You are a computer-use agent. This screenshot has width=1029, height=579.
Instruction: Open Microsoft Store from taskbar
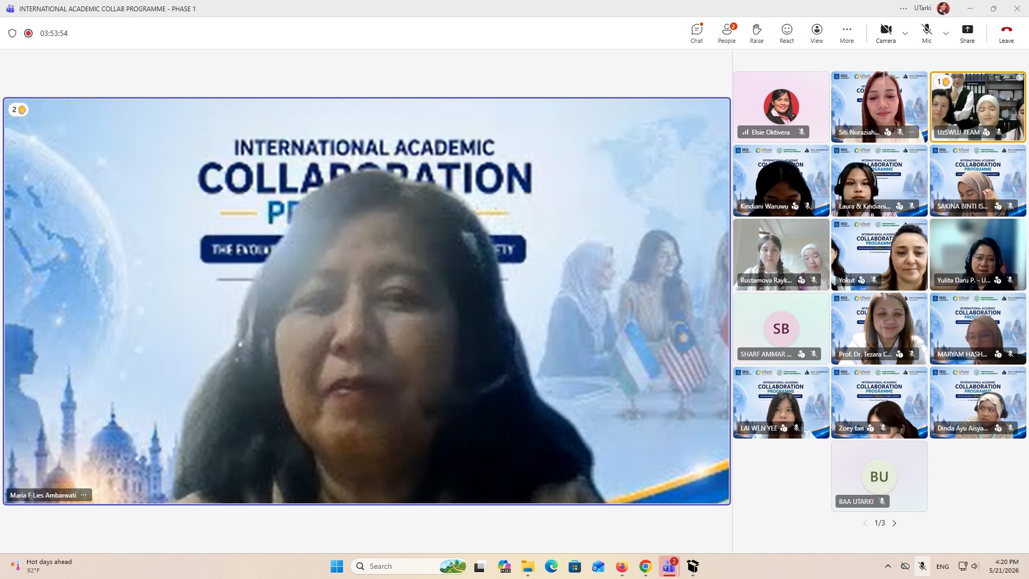575,566
